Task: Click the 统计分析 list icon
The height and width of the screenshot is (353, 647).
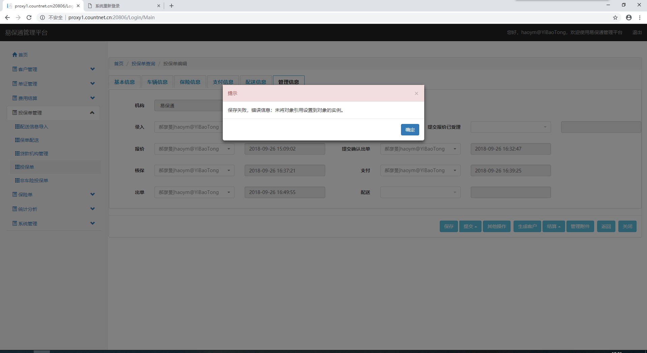Action: click(x=14, y=209)
